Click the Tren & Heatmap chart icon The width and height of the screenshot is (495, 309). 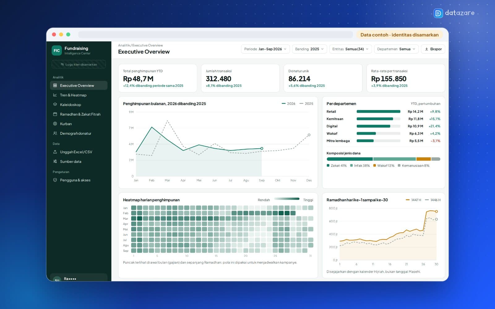pyautogui.click(x=55, y=95)
